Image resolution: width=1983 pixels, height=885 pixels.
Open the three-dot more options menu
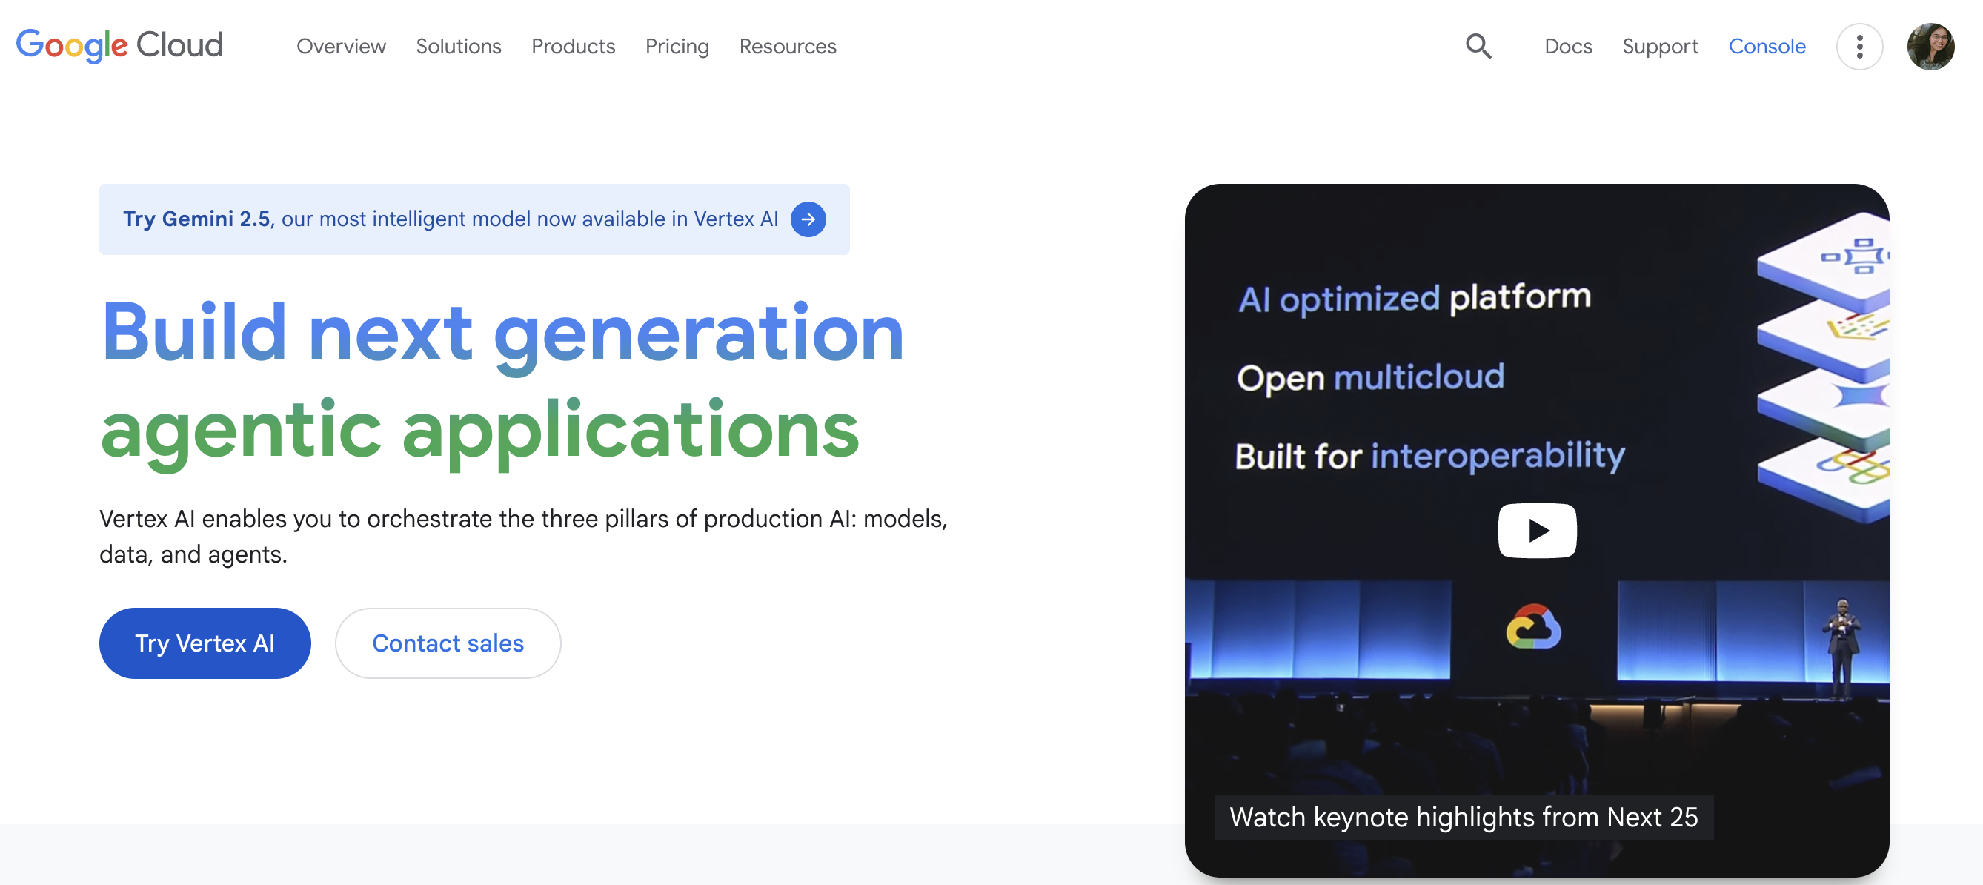click(1859, 46)
